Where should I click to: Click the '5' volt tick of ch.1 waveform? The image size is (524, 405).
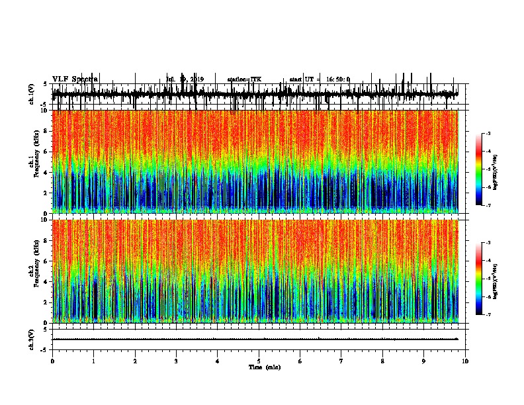click(46, 84)
